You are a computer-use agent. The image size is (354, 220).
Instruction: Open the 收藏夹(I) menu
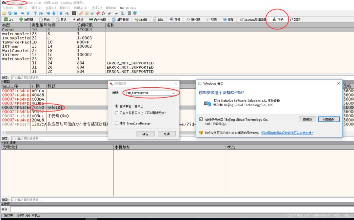[x=81, y=8]
